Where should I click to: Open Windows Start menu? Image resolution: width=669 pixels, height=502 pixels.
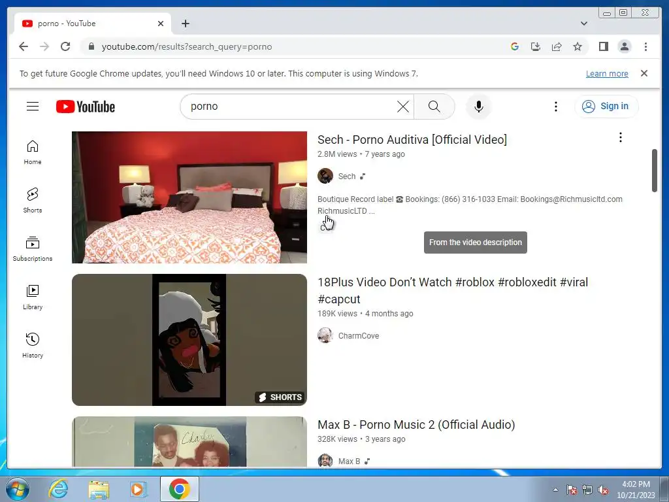pos(17,489)
